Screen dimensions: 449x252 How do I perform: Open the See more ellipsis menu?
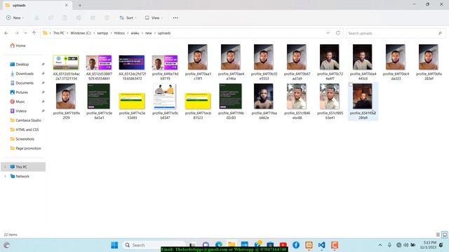pos(175,17)
